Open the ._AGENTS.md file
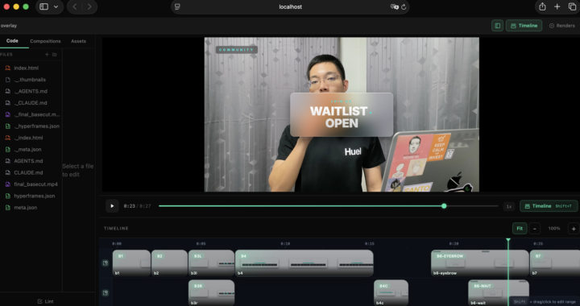580x306 pixels. coord(31,91)
